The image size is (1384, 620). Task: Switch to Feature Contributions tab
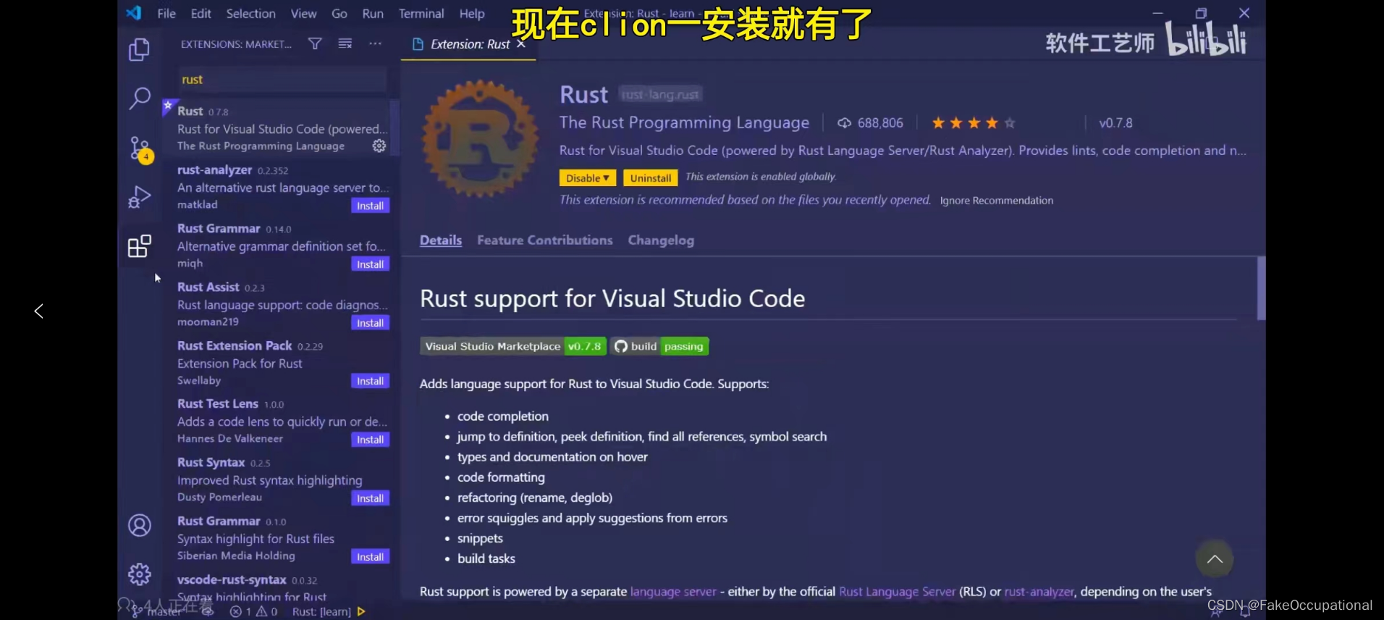pos(545,240)
